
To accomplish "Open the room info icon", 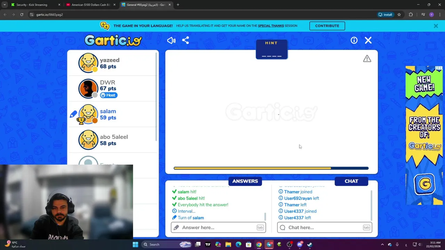I will 354,40.
